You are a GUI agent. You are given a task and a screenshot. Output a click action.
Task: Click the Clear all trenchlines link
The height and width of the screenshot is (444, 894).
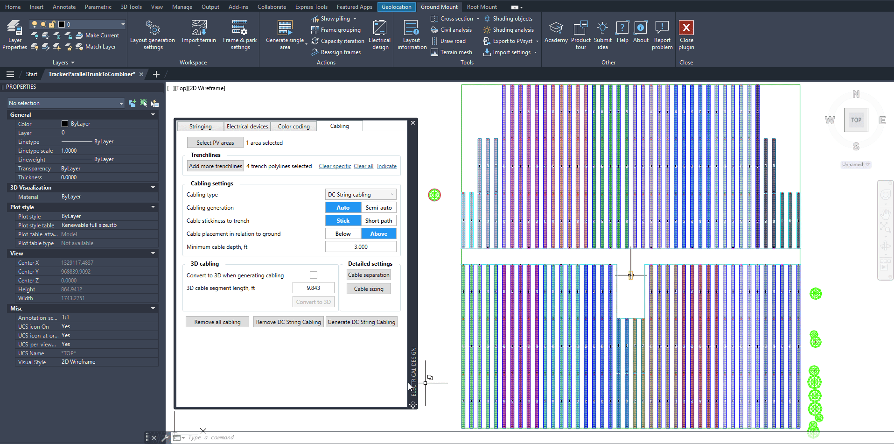tap(363, 166)
